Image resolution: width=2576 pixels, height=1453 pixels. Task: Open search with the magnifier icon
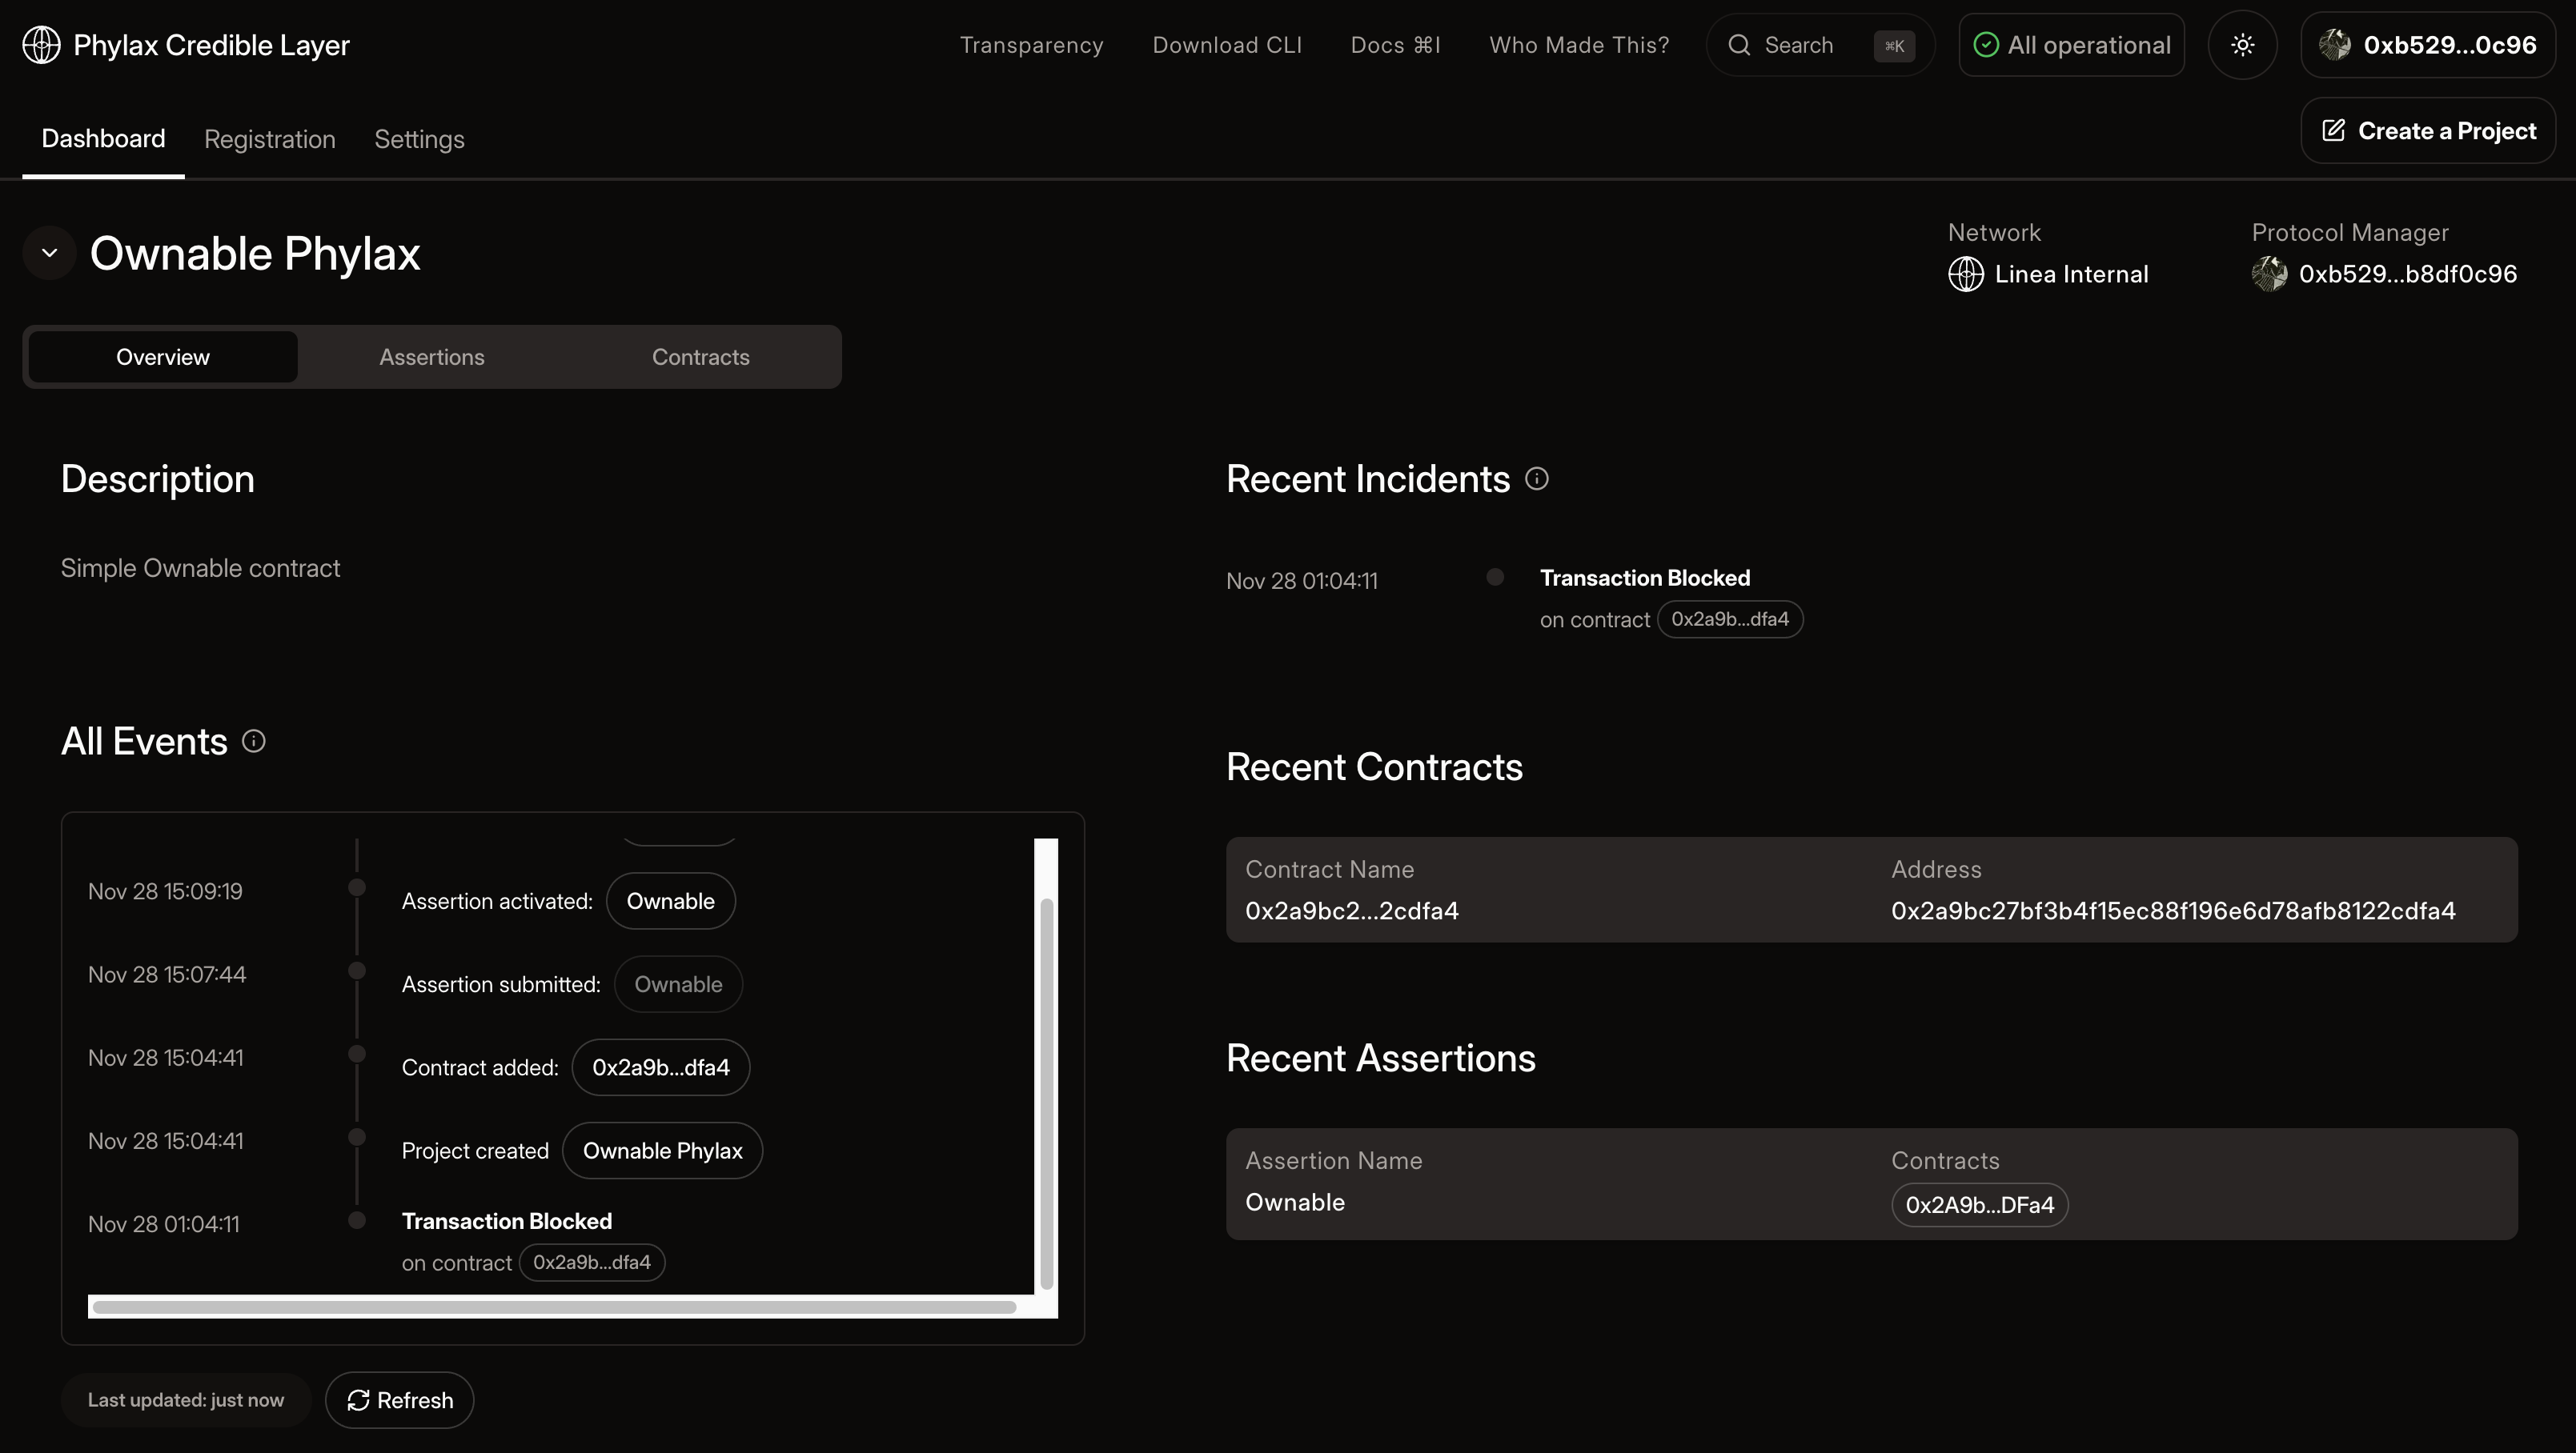pyautogui.click(x=1740, y=45)
